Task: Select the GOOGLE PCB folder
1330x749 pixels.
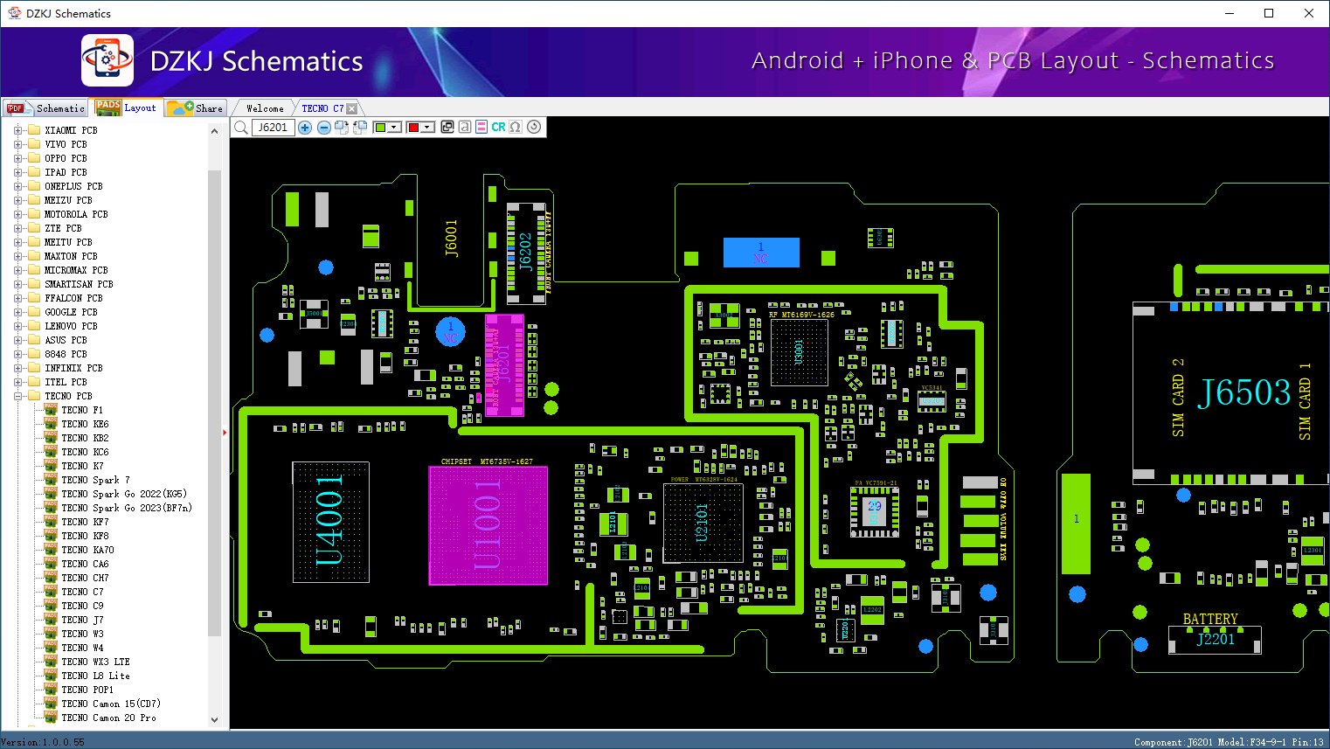Action: [x=71, y=312]
